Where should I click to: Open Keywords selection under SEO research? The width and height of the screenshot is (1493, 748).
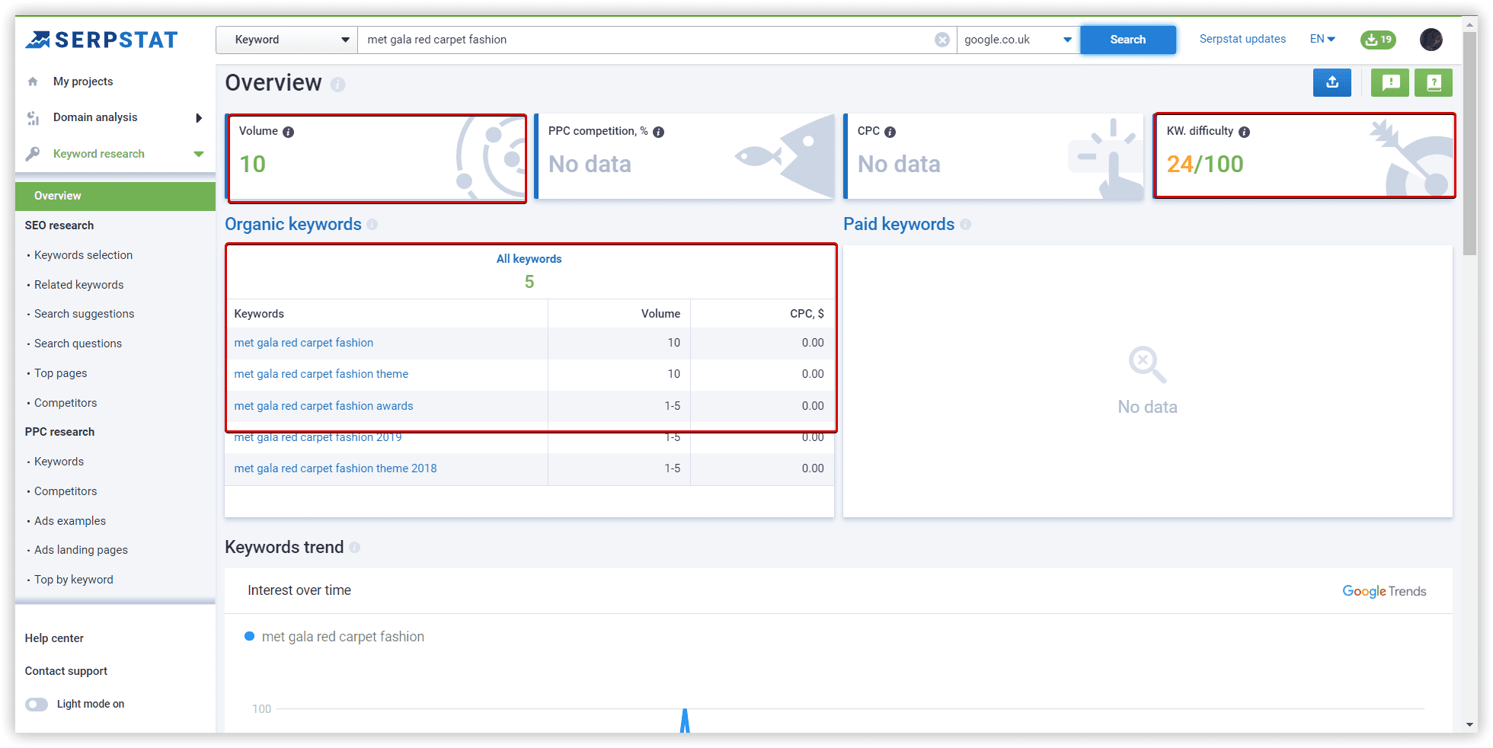point(83,255)
